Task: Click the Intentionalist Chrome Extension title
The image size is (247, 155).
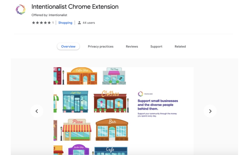Action: [75, 7]
